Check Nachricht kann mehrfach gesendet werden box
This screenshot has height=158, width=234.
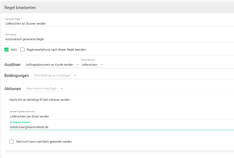12,142
